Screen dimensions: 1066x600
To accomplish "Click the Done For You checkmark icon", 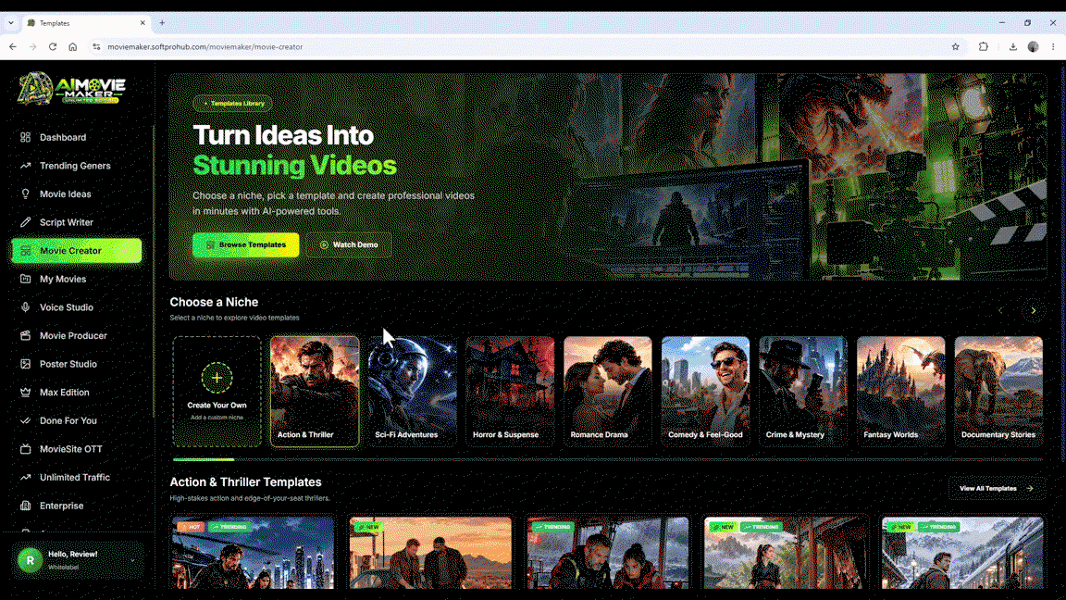I will (25, 420).
